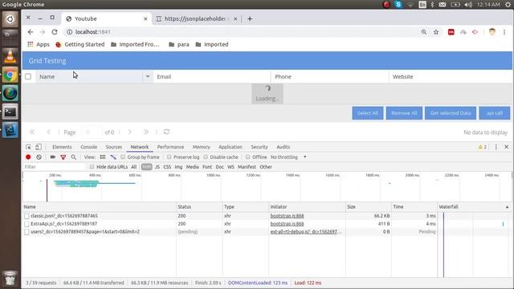Screen dimensions: 514x289
Task: Open the Apps bookmarks shortcut
Action: coord(39,44)
